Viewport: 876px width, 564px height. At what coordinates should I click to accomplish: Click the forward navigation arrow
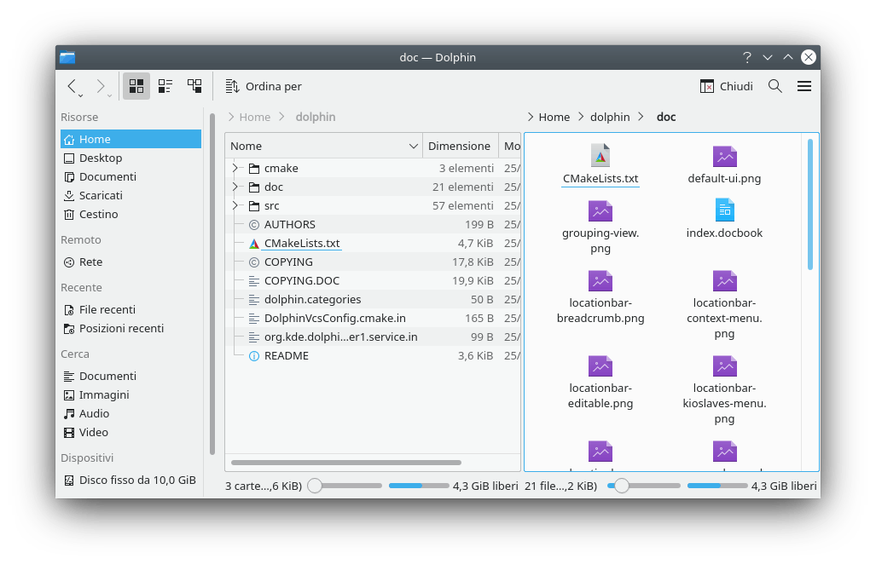101,86
